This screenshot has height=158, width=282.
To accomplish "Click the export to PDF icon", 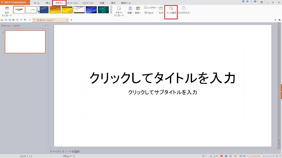I will click(10, 20).
